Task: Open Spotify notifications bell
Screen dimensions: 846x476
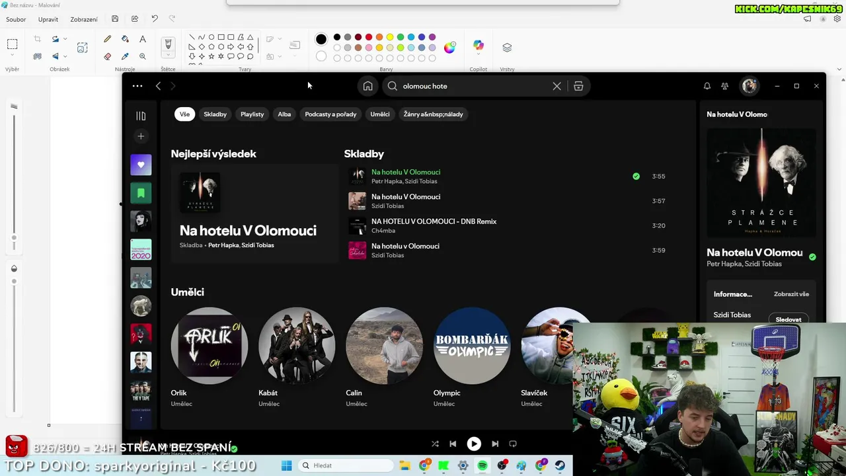Action: [707, 86]
